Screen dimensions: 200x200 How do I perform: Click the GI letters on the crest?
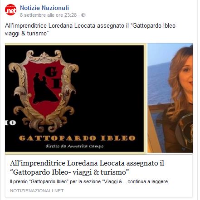coord(53,78)
